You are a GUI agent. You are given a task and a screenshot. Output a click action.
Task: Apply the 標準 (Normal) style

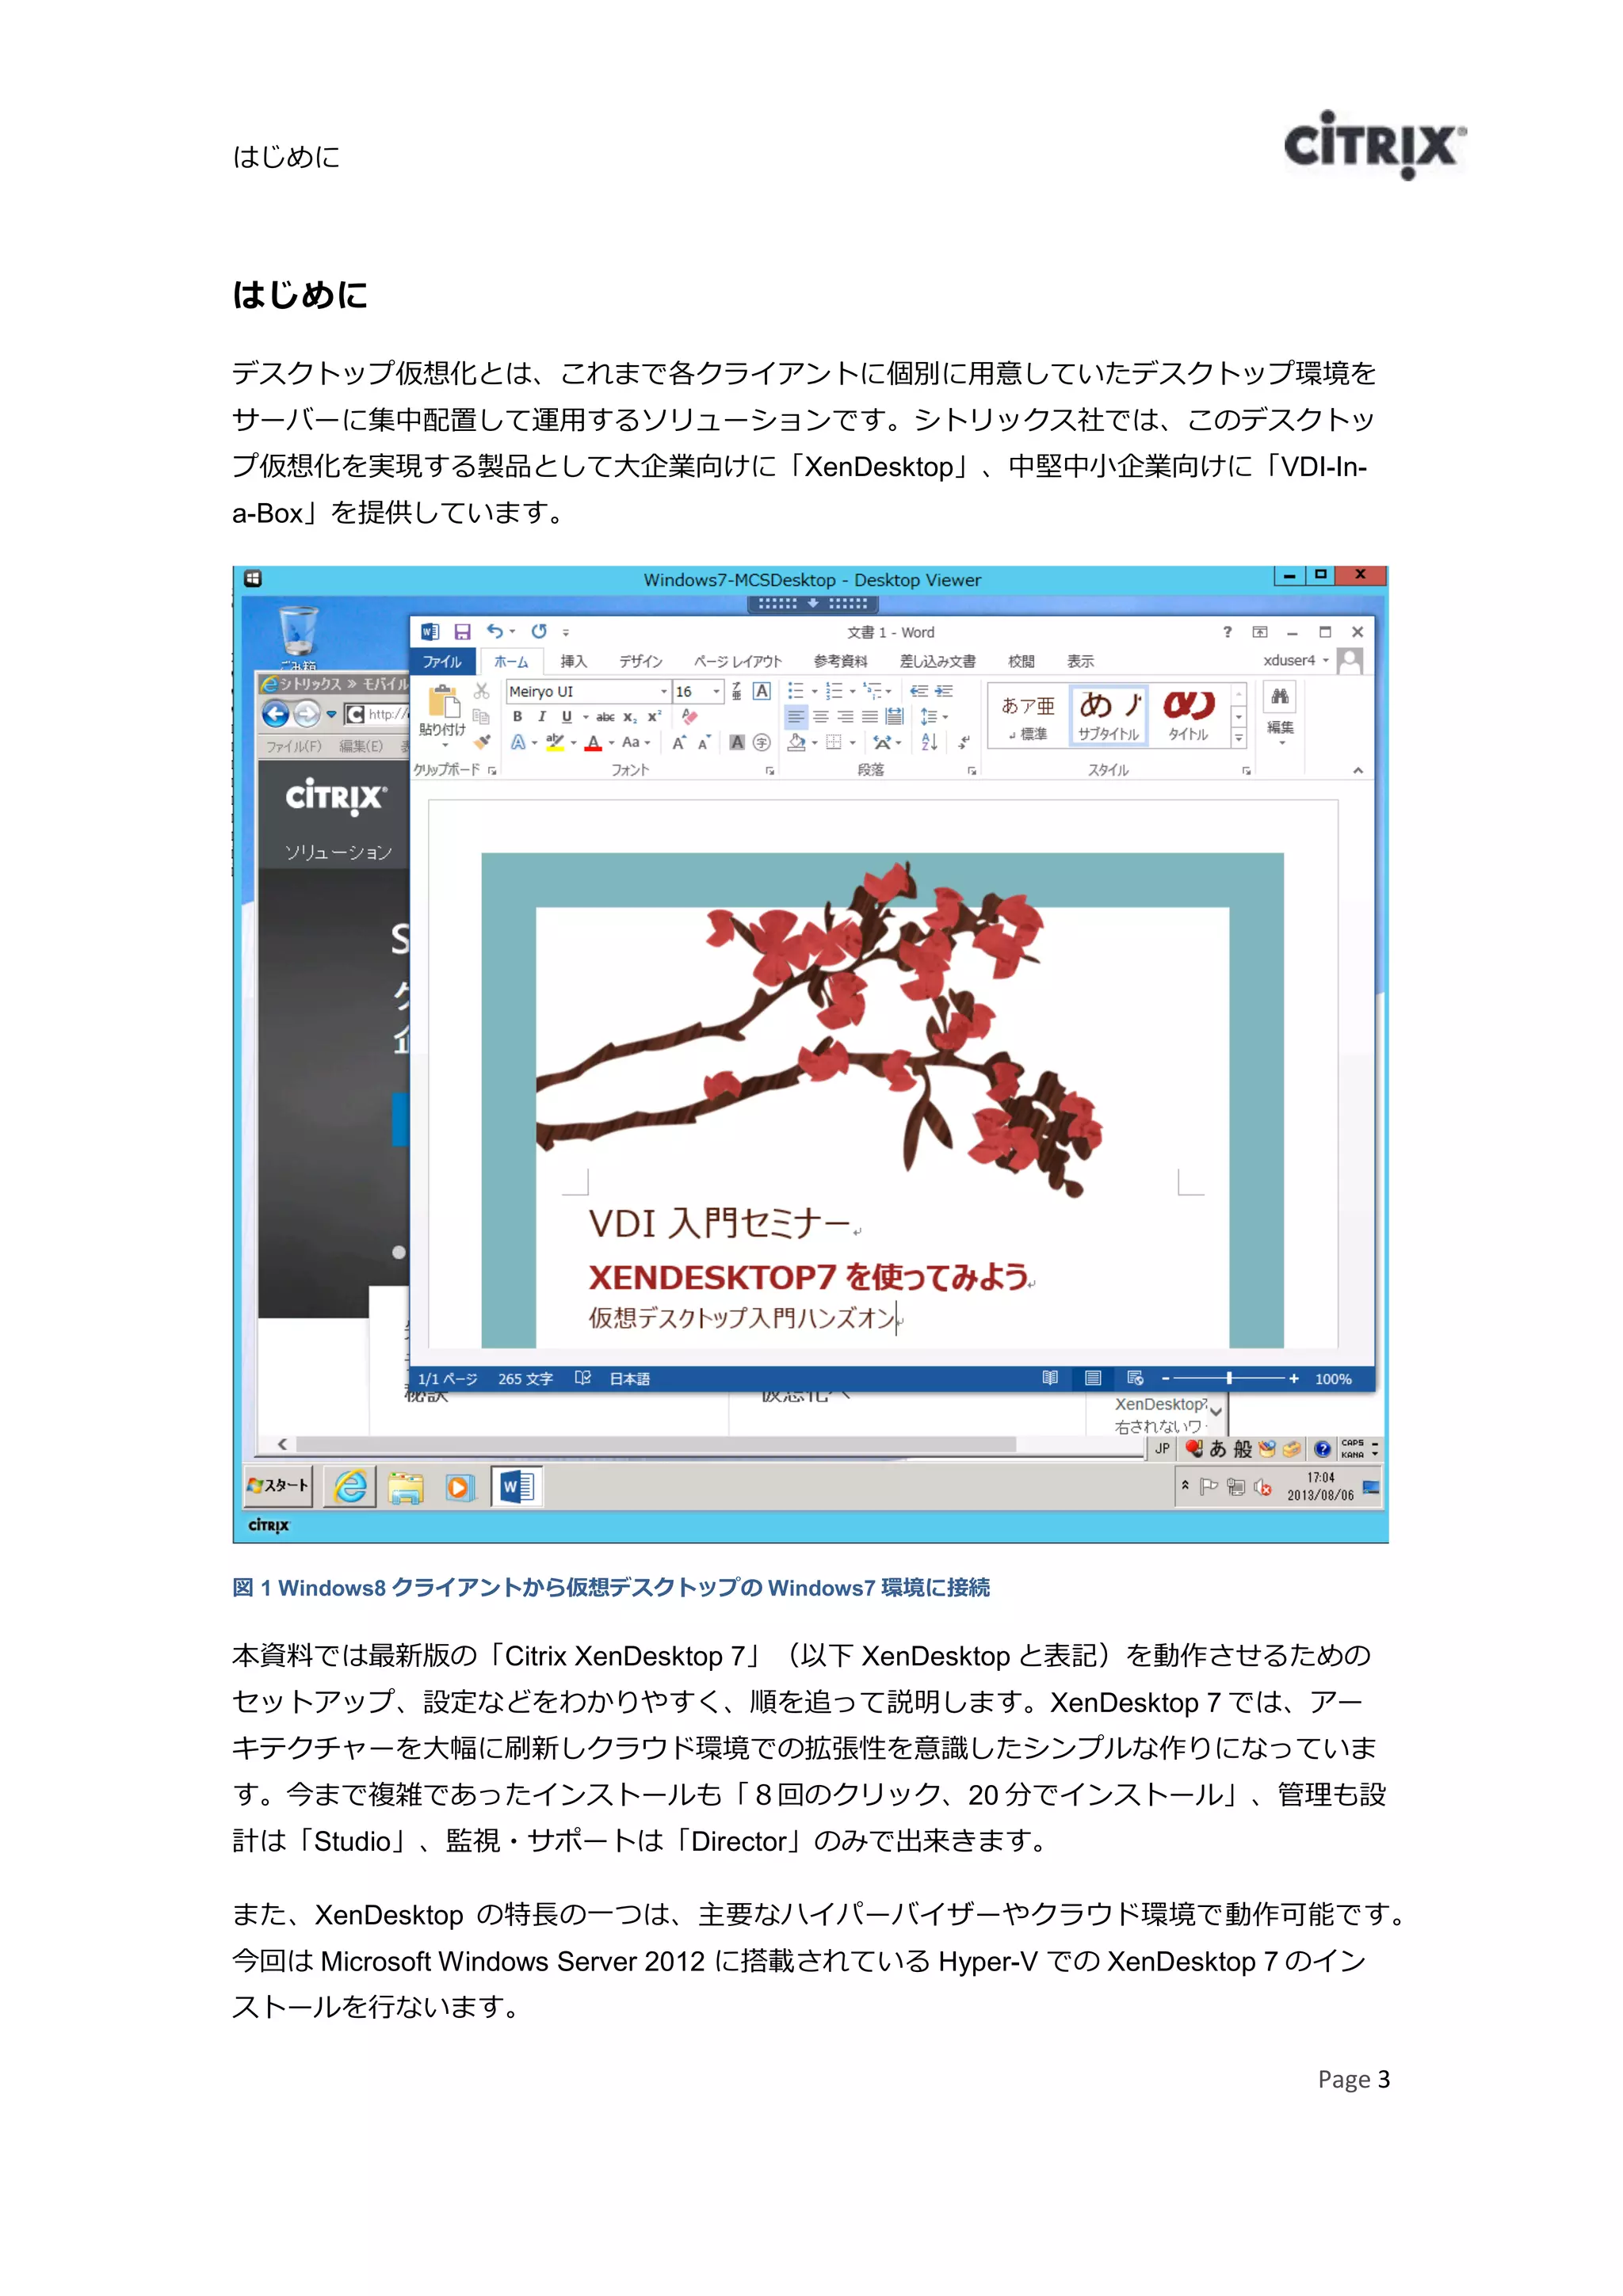pos(1027,716)
